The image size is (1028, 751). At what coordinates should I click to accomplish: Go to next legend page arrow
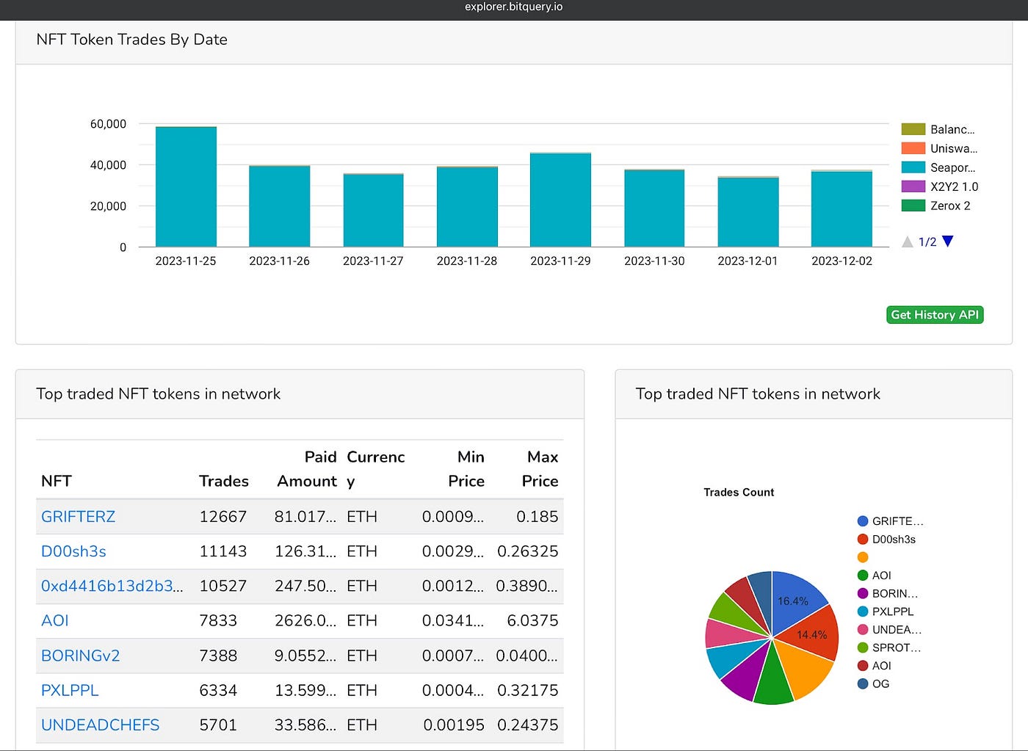pyautogui.click(x=948, y=241)
